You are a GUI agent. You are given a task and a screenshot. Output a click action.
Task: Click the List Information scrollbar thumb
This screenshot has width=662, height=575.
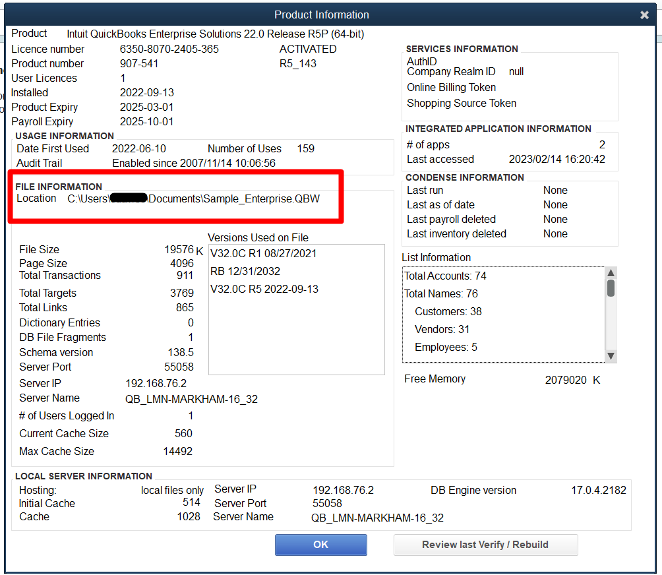[x=611, y=288]
